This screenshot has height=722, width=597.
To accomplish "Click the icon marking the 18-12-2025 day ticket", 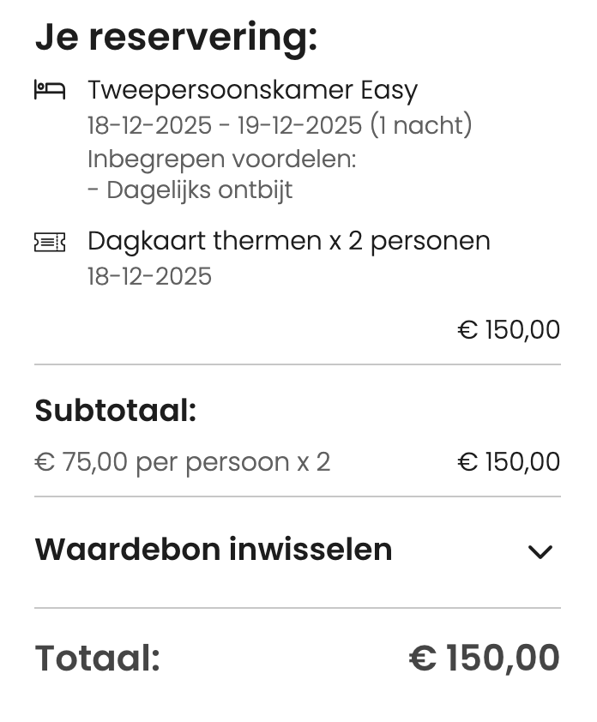I will click(x=49, y=242).
